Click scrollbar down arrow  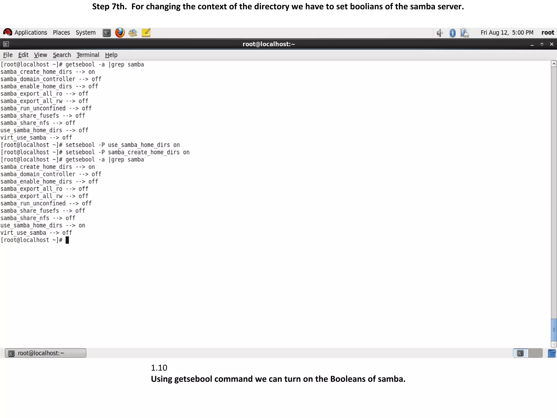click(x=554, y=344)
